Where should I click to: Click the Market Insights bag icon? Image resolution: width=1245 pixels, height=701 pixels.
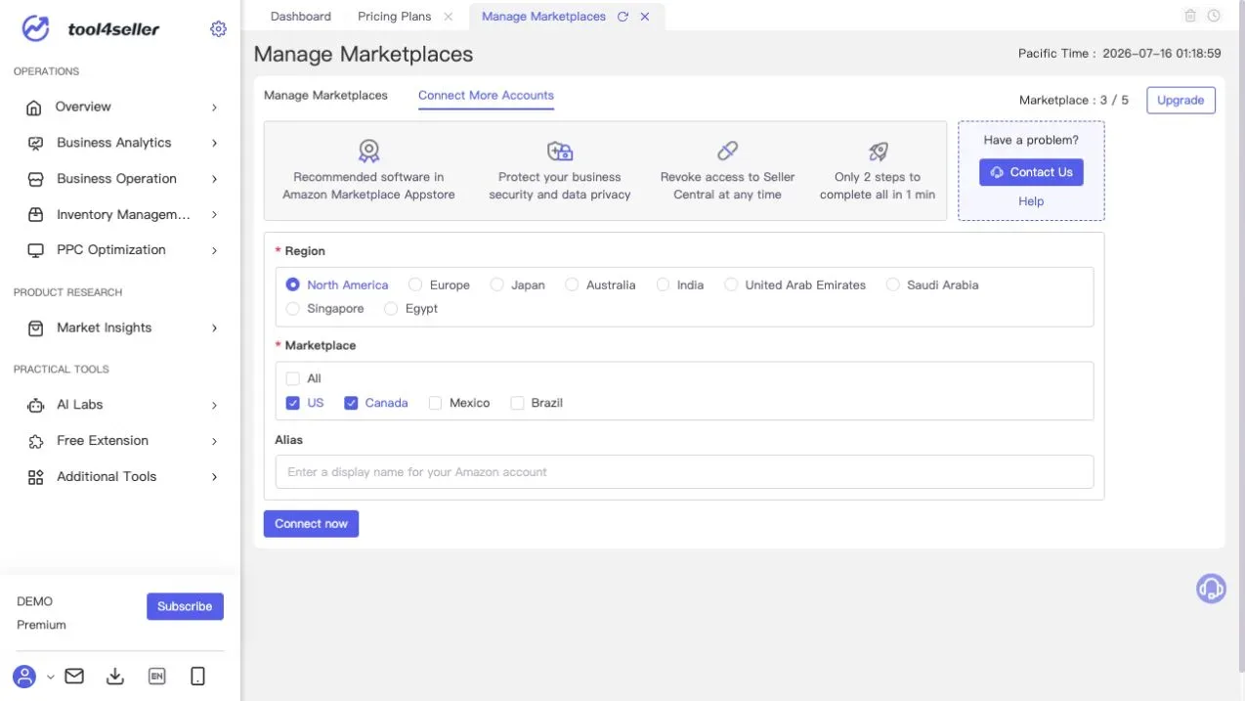pyautogui.click(x=36, y=329)
